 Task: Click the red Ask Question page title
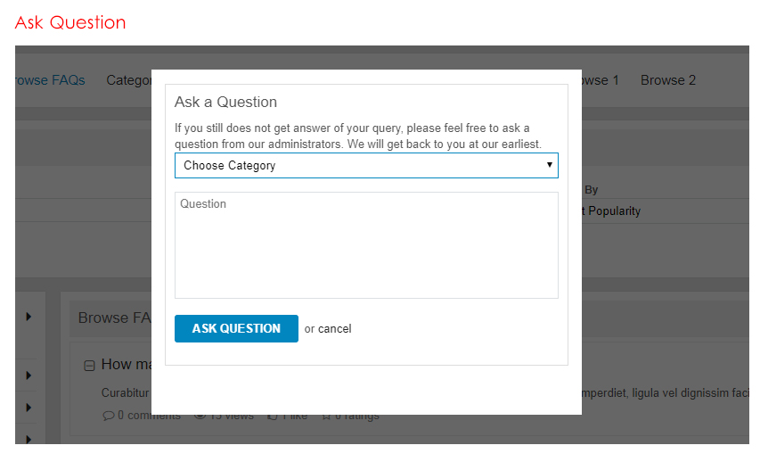point(70,22)
